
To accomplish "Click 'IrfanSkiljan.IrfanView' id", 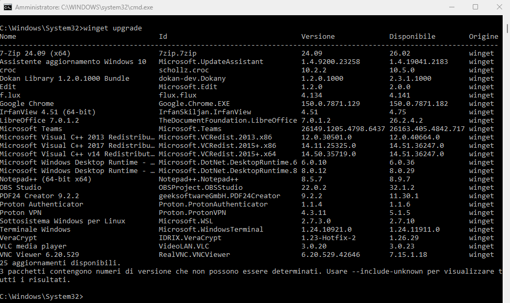I will coord(205,112).
